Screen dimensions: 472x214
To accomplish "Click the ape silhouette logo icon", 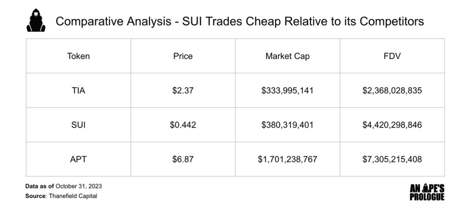I will [x=36, y=20].
